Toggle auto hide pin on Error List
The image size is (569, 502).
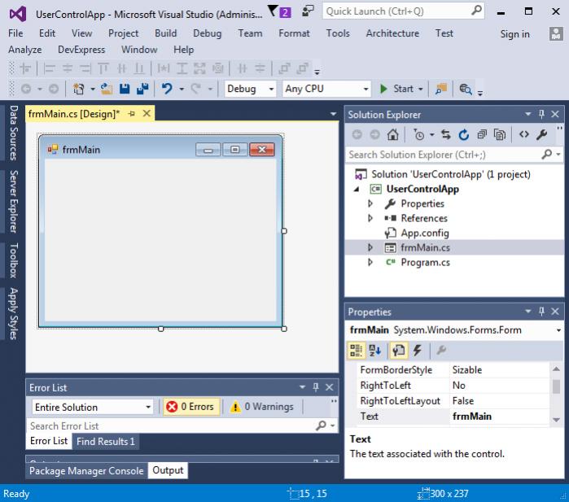coord(316,387)
